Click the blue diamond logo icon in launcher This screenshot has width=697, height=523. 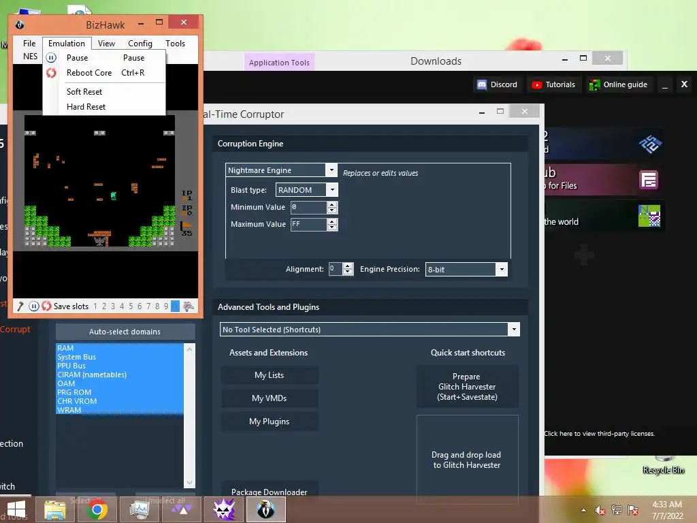(x=650, y=144)
